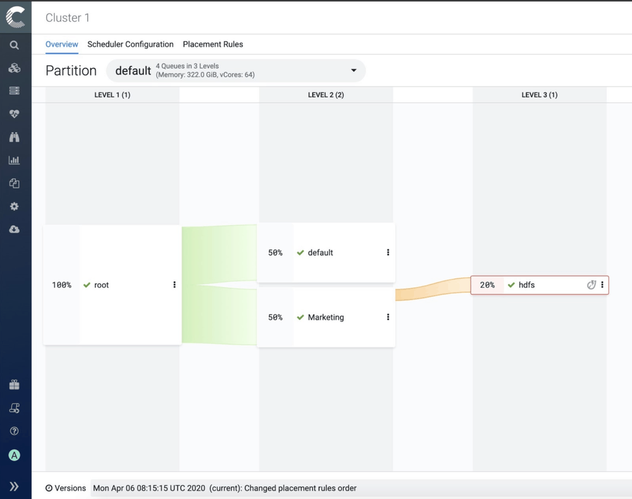Open the hdfs queue three-dot menu
This screenshot has width=632, height=499.
click(602, 285)
